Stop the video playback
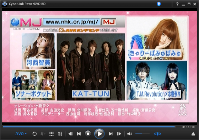Image resolution: width=199 pixels, height=140 pixels. (x=88, y=134)
